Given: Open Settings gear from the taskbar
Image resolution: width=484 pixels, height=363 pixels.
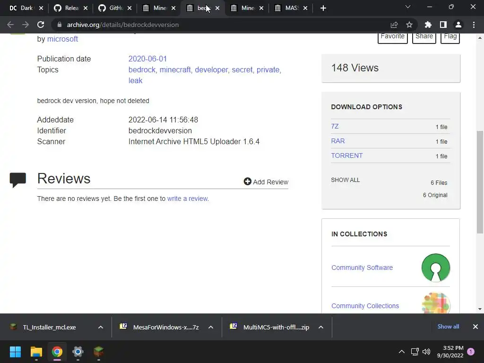Looking at the screenshot, I should (x=78, y=352).
